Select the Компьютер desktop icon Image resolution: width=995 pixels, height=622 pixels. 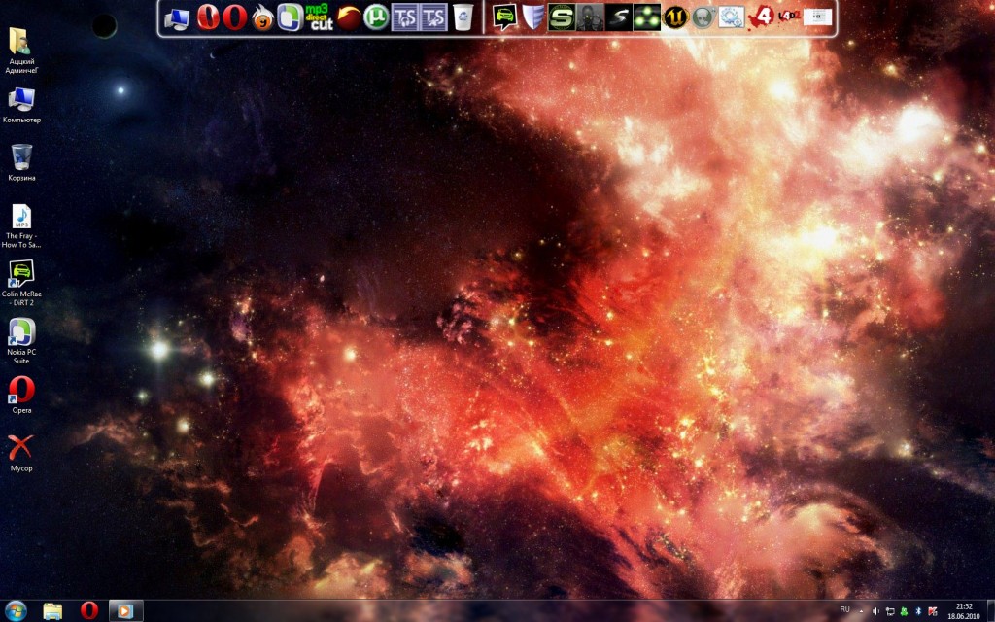coord(21,100)
